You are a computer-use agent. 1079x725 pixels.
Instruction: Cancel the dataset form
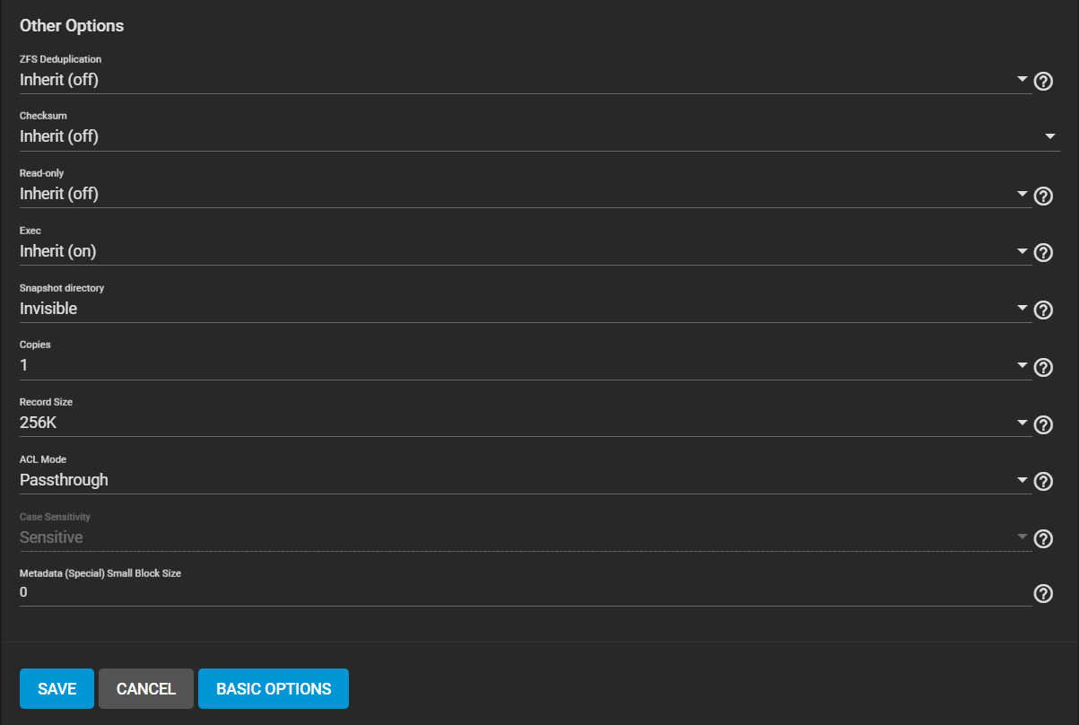tap(146, 689)
